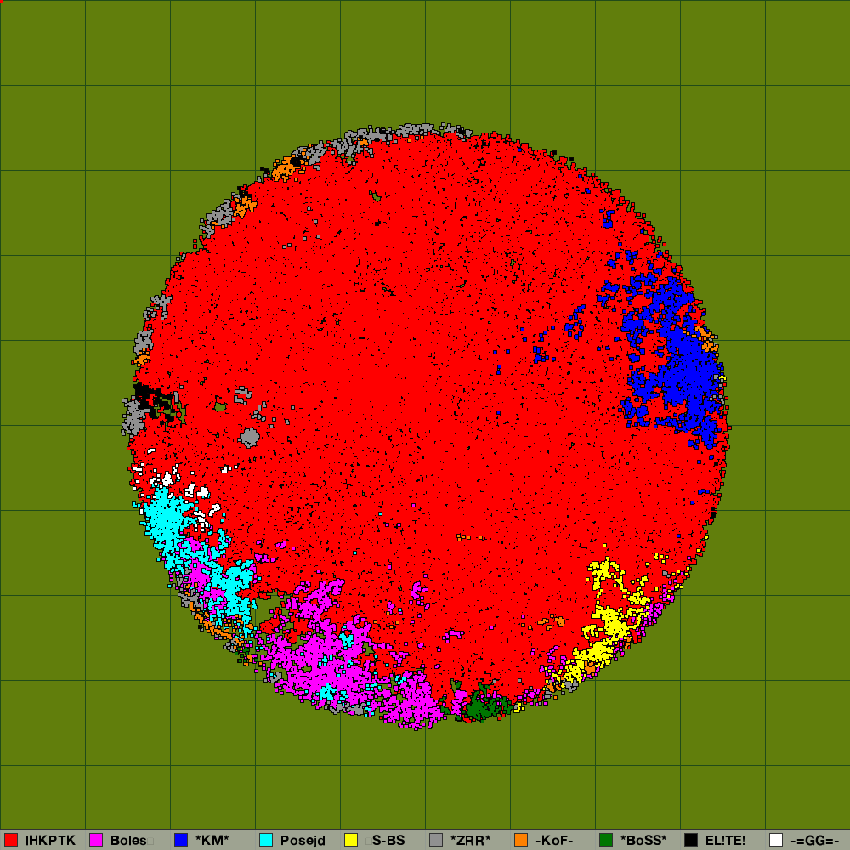Click the dark green *BoSS* cluster on map
Screen dimensions: 850x850
[483, 705]
